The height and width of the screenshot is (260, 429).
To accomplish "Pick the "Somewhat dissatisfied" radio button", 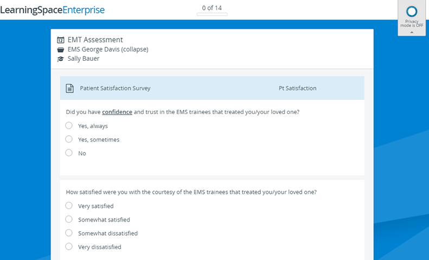I will [x=69, y=233].
